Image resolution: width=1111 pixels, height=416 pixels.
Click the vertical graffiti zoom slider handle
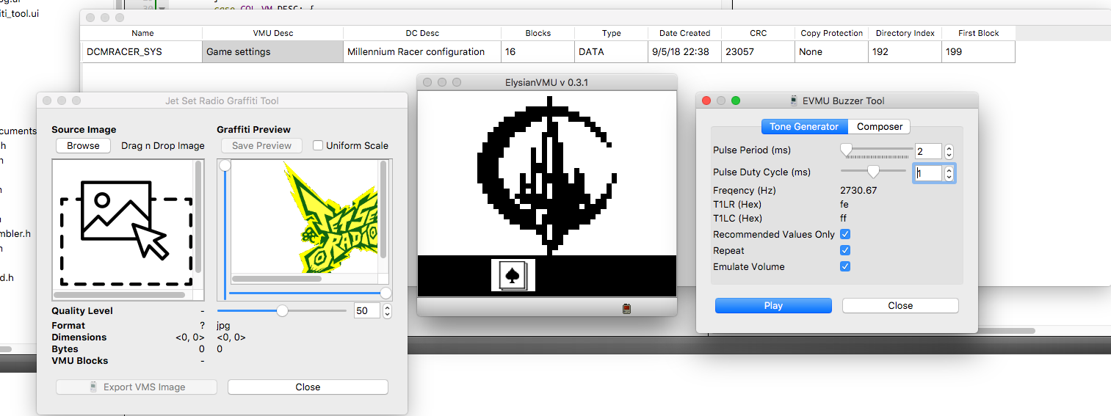click(225, 166)
